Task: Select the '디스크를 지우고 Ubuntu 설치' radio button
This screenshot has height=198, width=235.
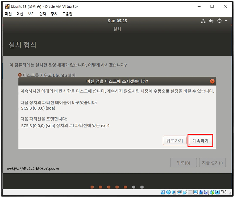Action: [x=20, y=75]
